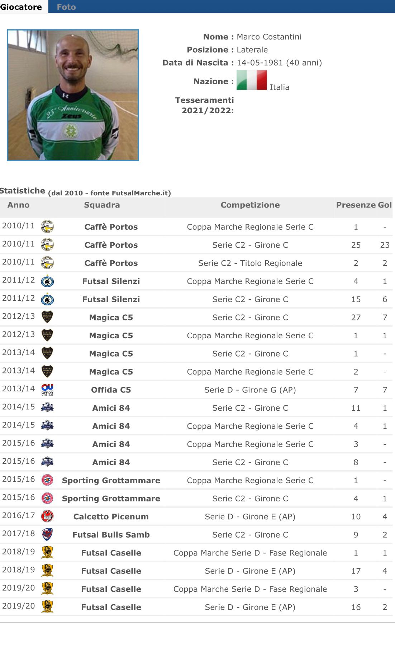Click Caffè Portos logo in Coppa Marche row

point(47,227)
